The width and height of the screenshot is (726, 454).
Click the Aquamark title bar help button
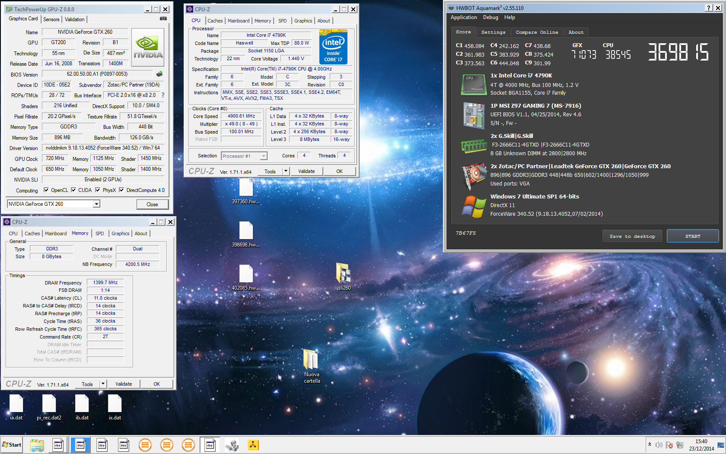tap(709, 8)
